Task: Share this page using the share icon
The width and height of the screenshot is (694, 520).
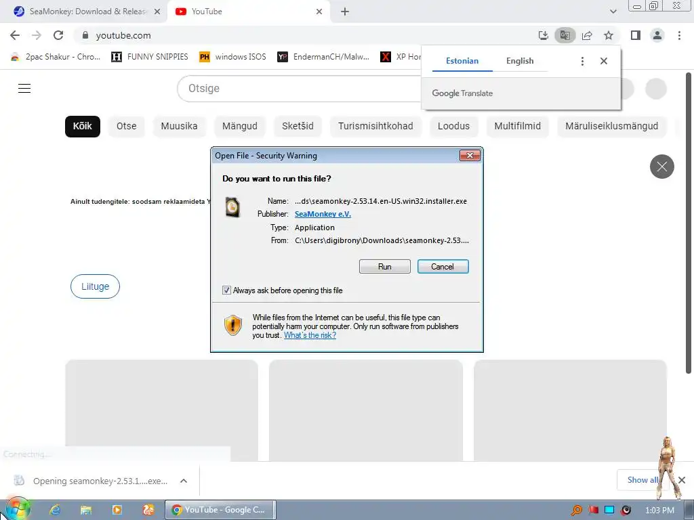Action: 587,35
